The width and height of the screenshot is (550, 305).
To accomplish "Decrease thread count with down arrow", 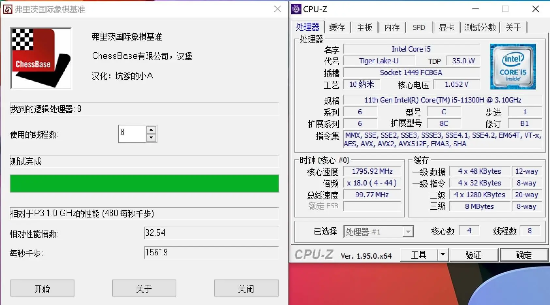I will click(151, 137).
